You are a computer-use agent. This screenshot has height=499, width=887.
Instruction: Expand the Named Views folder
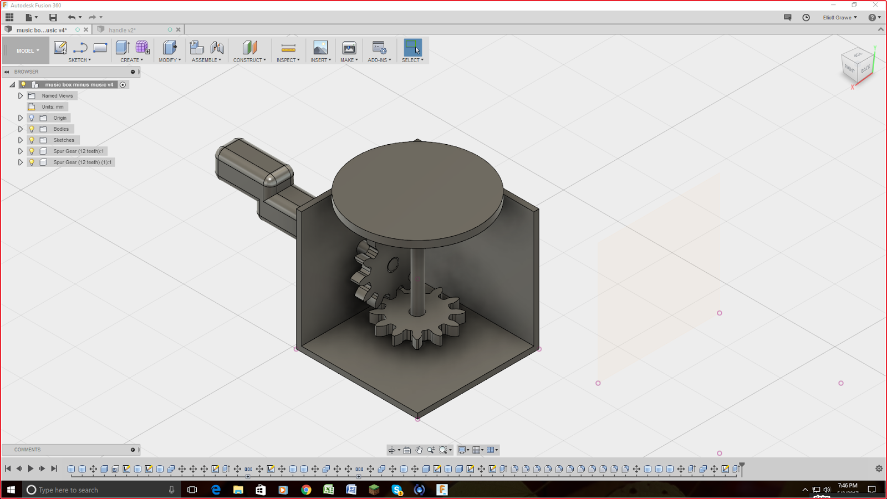(x=21, y=96)
